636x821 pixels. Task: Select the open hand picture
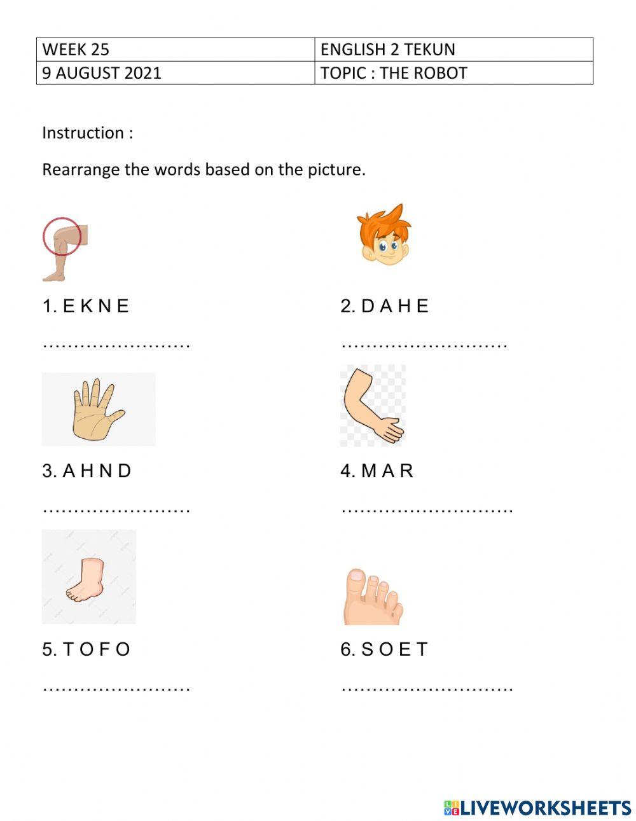tap(99, 409)
